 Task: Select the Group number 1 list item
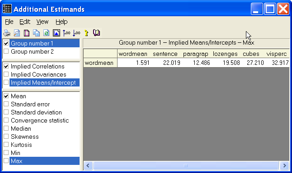pos(44,43)
